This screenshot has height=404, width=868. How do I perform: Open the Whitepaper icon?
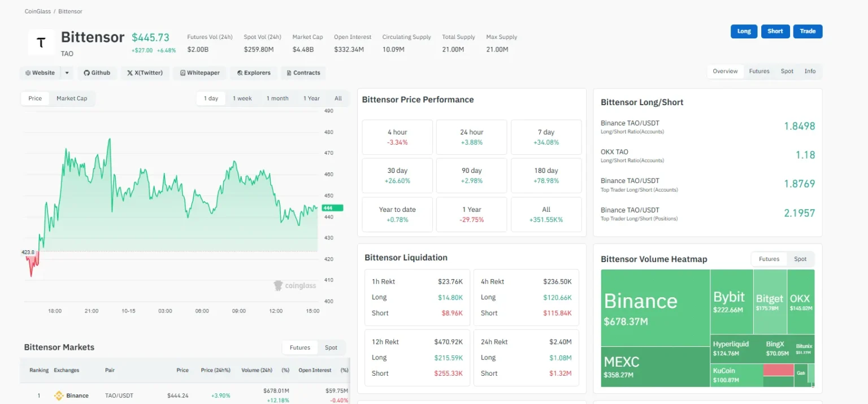pos(182,72)
